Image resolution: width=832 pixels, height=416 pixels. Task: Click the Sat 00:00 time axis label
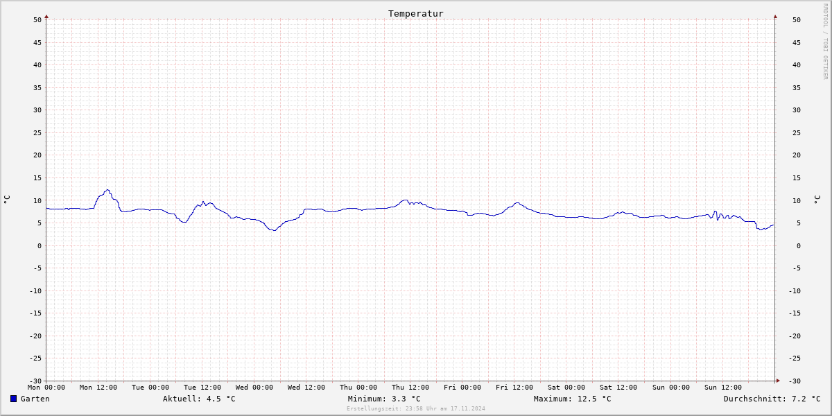(x=566, y=388)
